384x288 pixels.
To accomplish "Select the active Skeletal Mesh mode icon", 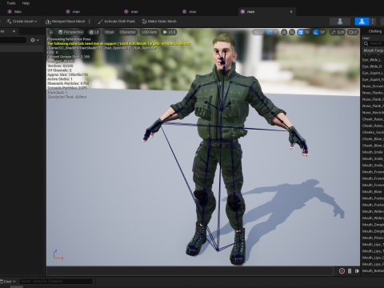I will tap(362, 22).
